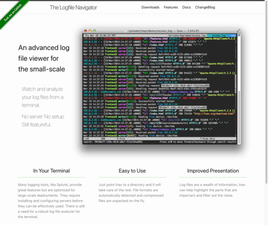The height and width of the screenshot is (225, 268).
Task: Click the yellow minimize dot in terminal image
Action: pos(90,31)
